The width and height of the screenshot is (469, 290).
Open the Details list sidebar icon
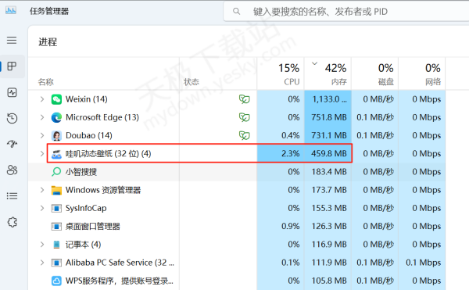(x=12, y=196)
